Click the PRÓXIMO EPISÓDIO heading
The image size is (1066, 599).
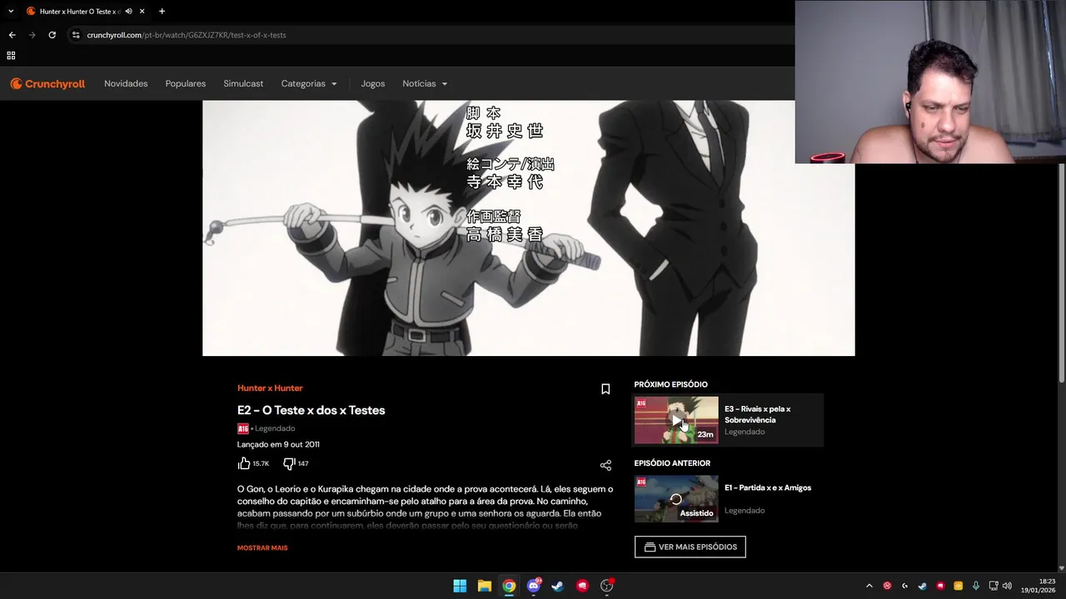coord(670,384)
